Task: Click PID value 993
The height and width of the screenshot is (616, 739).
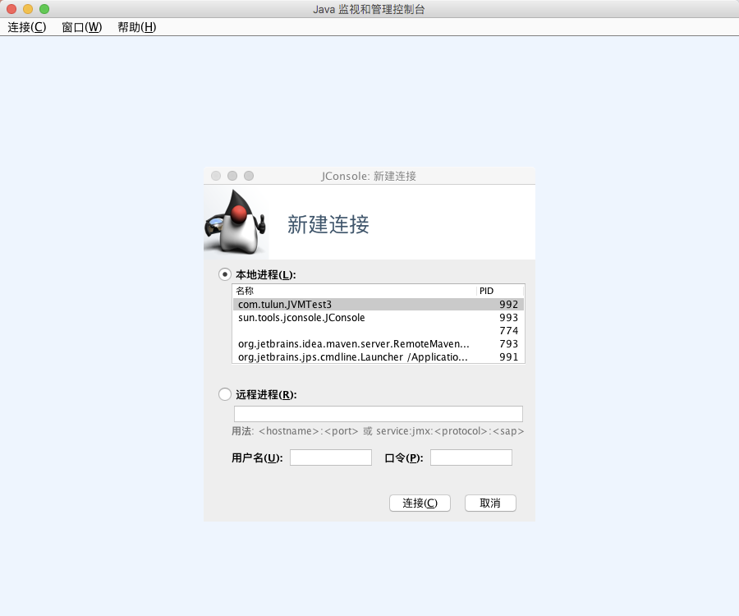Action: [508, 318]
